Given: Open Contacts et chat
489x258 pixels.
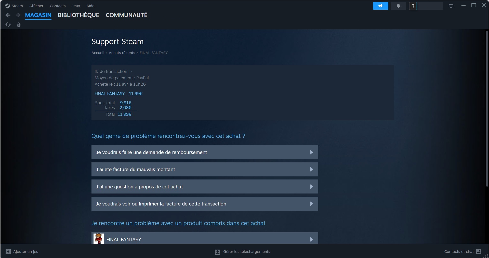Looking at the screenshot, I should (459, 252).
